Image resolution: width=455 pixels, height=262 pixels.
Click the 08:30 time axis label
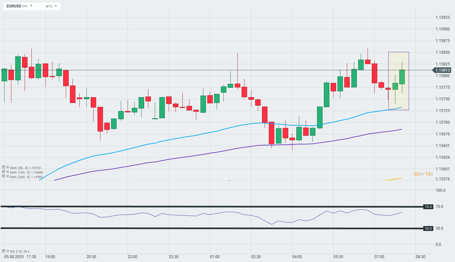point(420,257)
